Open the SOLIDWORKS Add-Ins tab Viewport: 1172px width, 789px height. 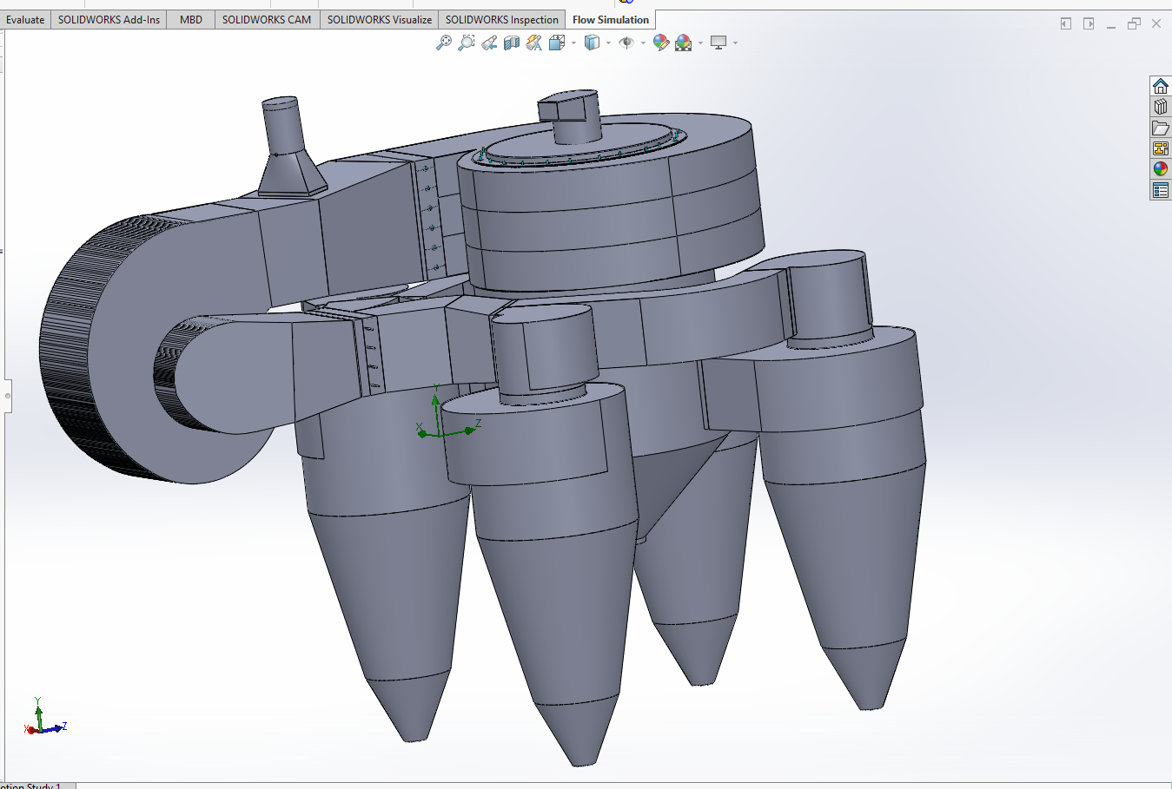[109, 20]
